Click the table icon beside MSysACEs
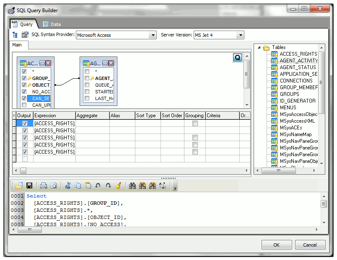This screenshot has height=260, width=337. pyautogui.click(x=274, y=128)
